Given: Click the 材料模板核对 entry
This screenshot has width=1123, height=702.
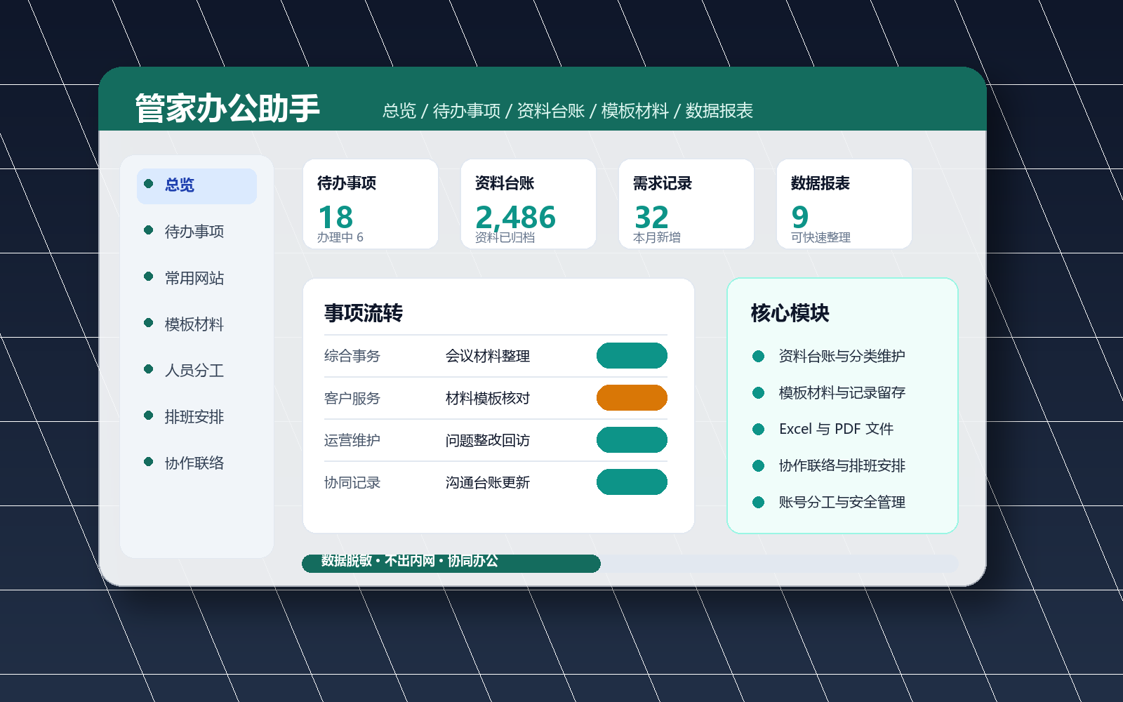Looking at the screenshot, I should pos(488,398).
